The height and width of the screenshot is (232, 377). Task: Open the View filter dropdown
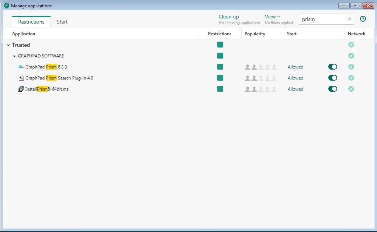(x=272, y=17)
